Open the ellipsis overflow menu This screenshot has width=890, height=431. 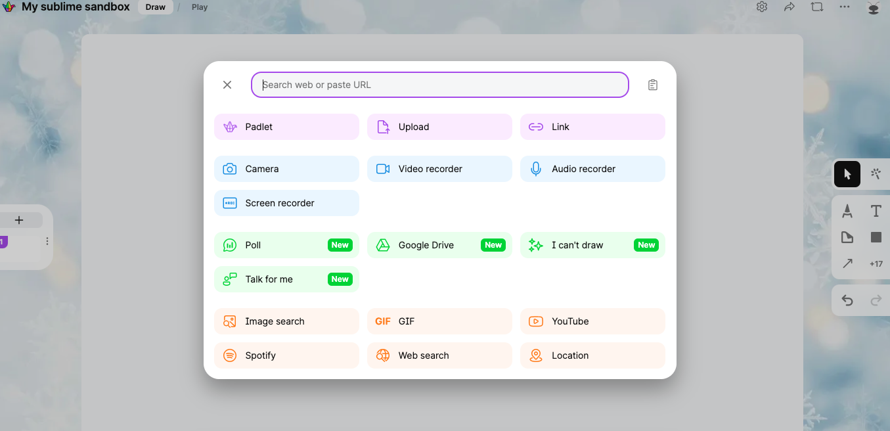(x=845, y=7)
